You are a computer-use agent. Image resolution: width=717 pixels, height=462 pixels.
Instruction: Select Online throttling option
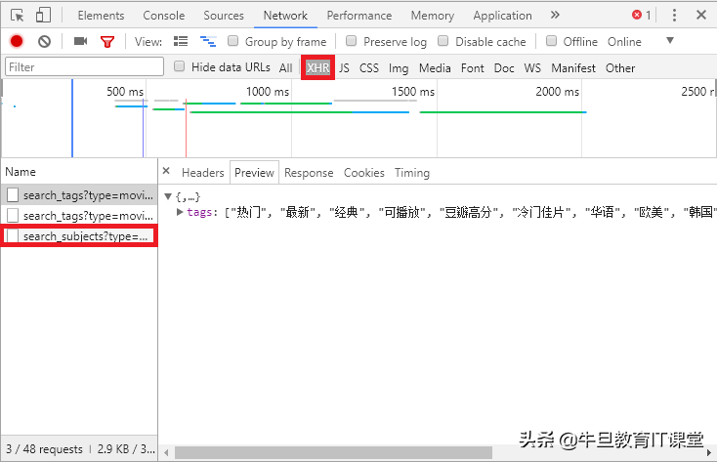click(624, 42)
